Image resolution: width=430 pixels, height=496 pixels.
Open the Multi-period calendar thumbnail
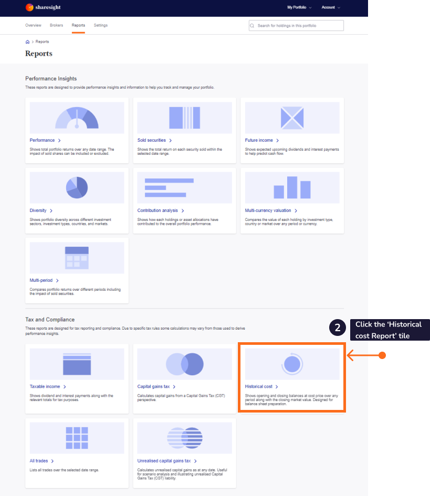click(x=77, y=258)
